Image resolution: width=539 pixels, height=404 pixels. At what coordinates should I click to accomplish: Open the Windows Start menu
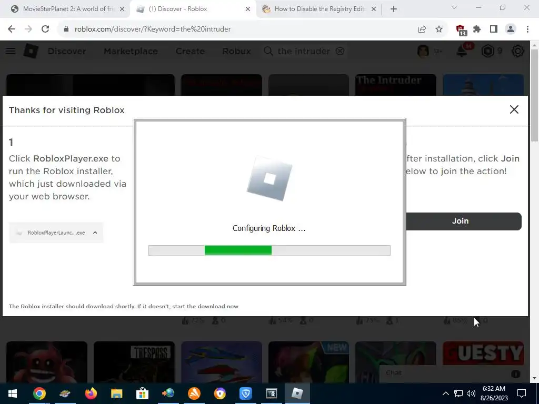tap(13, 393)
